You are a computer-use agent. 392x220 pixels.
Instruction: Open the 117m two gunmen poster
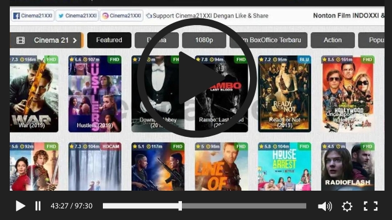[158, 167]
